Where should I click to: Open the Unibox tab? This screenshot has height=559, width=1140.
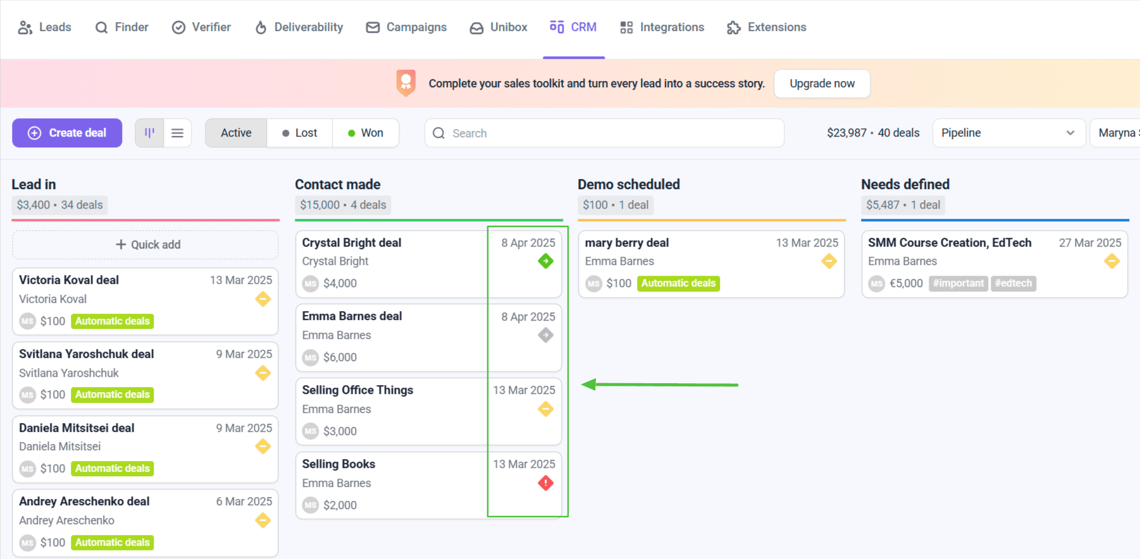click(x=499, y=27)
